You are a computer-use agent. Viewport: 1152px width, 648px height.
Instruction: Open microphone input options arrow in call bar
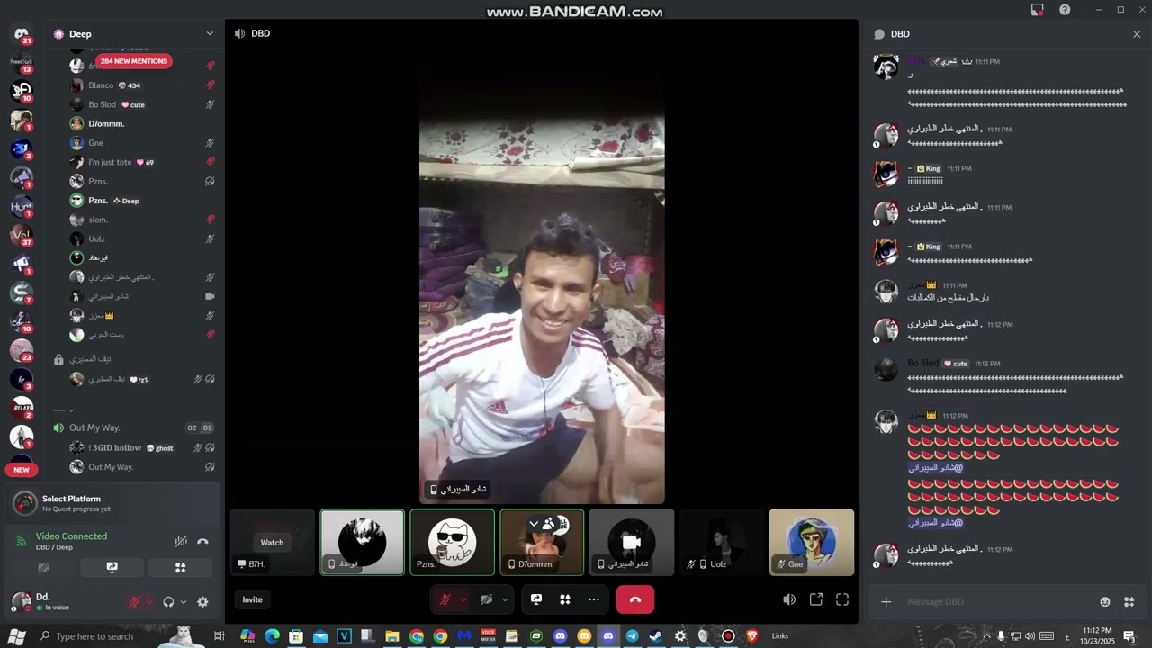pyautogui.click(x=463, y=599)
